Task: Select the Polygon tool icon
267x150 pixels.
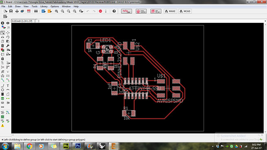Action: [8, 94]
